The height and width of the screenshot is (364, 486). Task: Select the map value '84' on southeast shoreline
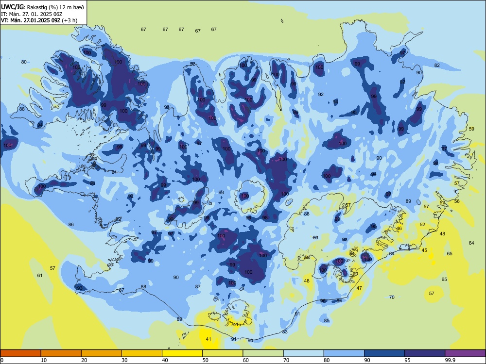(392, 253)
